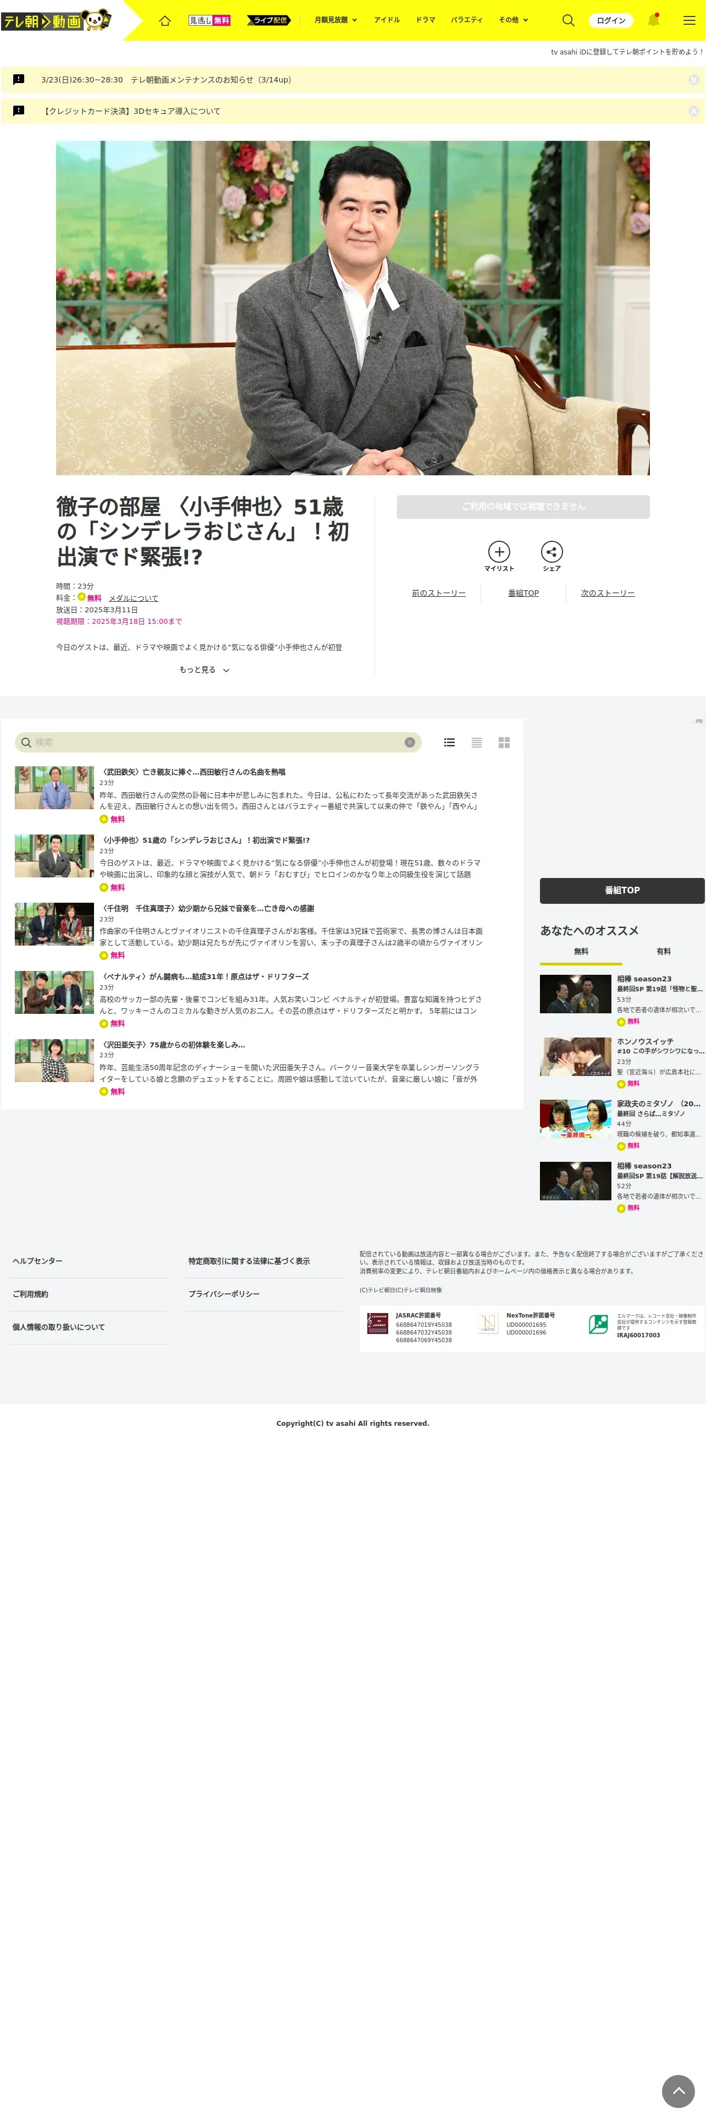706x2119 pixels.
Task: Open the メダルについて link
Action: pyautogui.click(x=133, y=598)
